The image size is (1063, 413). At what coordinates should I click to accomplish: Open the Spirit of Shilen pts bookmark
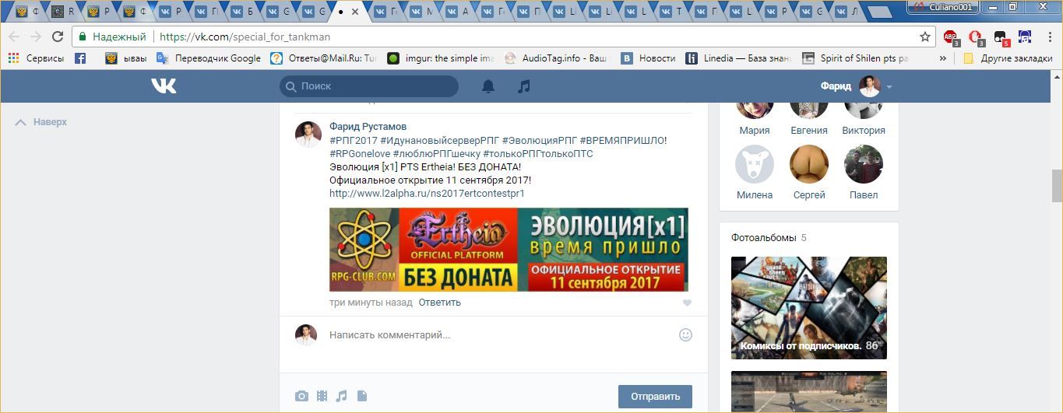coord(854,58)
